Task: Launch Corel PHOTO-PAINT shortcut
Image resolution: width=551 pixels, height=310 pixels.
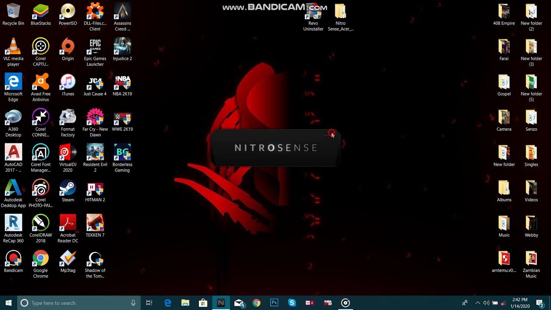Action: (40, 194)
